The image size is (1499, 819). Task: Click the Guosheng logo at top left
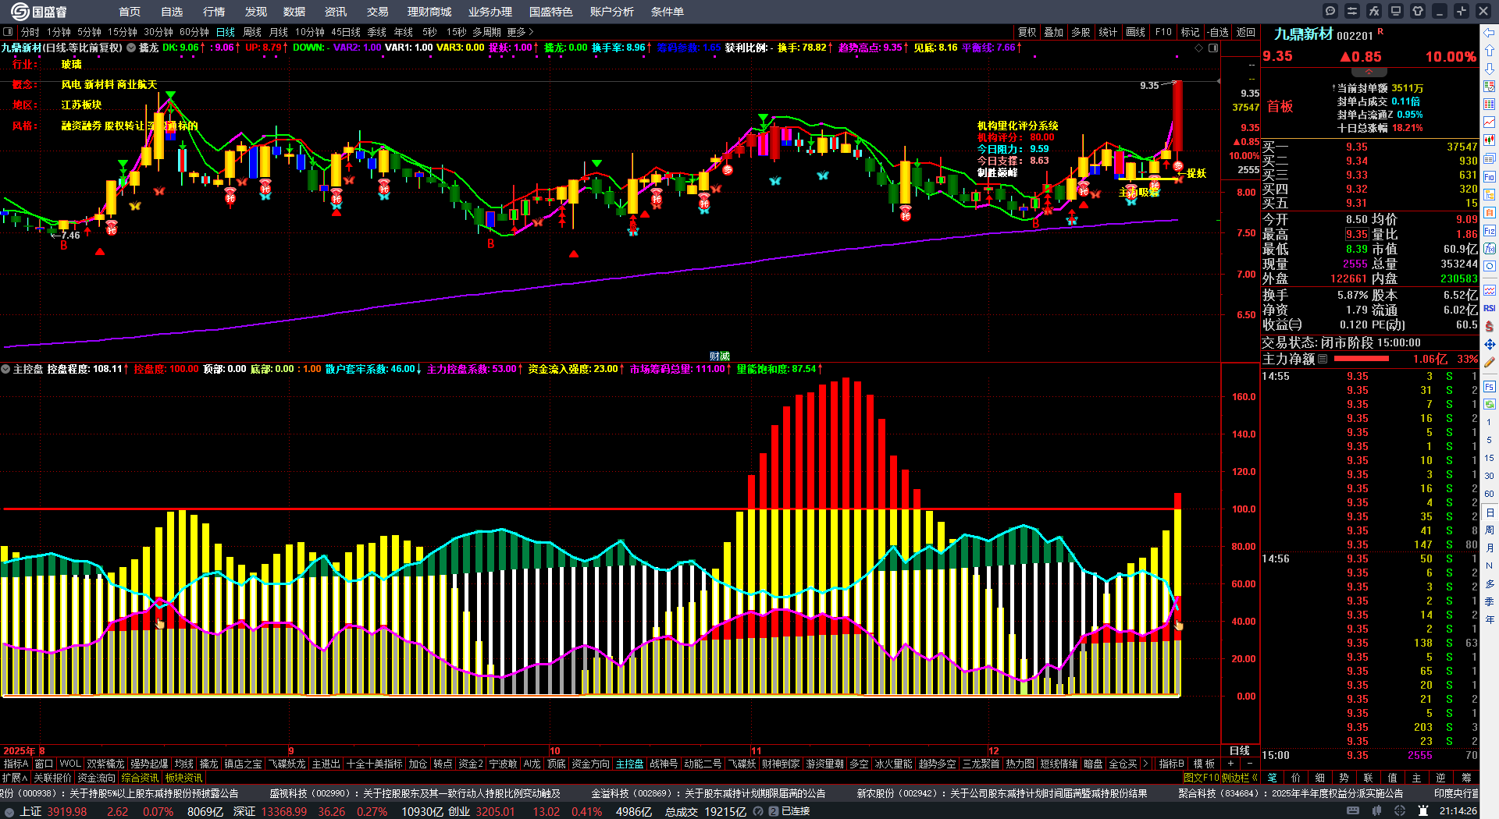38,12
